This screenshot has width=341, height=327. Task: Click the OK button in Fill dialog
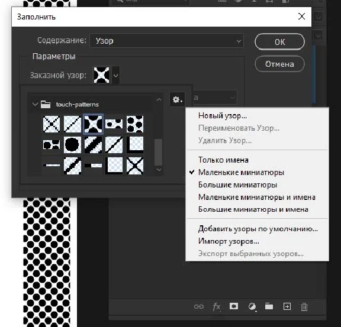[x=279, y=42]
